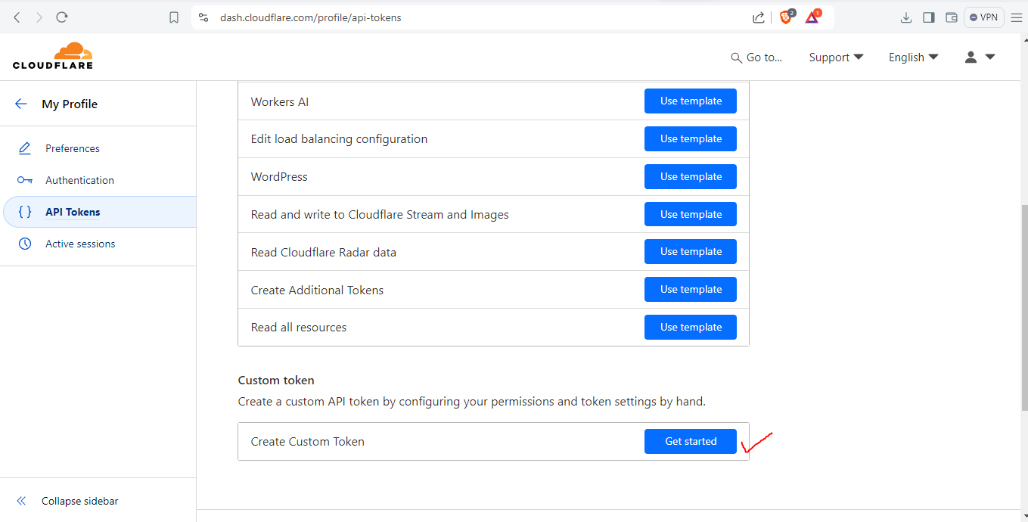The width and height of the screenshot is (1028, 522).
Task: Click back arrow beside My Profile
Action: pyautogui.click(x=21, y=104)
